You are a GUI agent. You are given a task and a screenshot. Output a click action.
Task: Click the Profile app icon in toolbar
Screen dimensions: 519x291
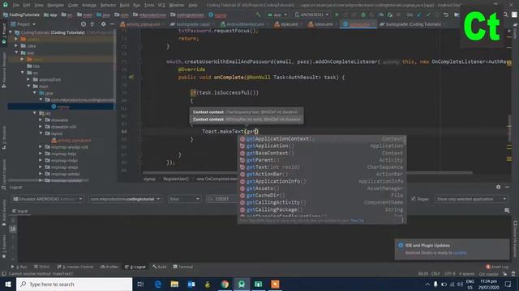coord(381,15)
